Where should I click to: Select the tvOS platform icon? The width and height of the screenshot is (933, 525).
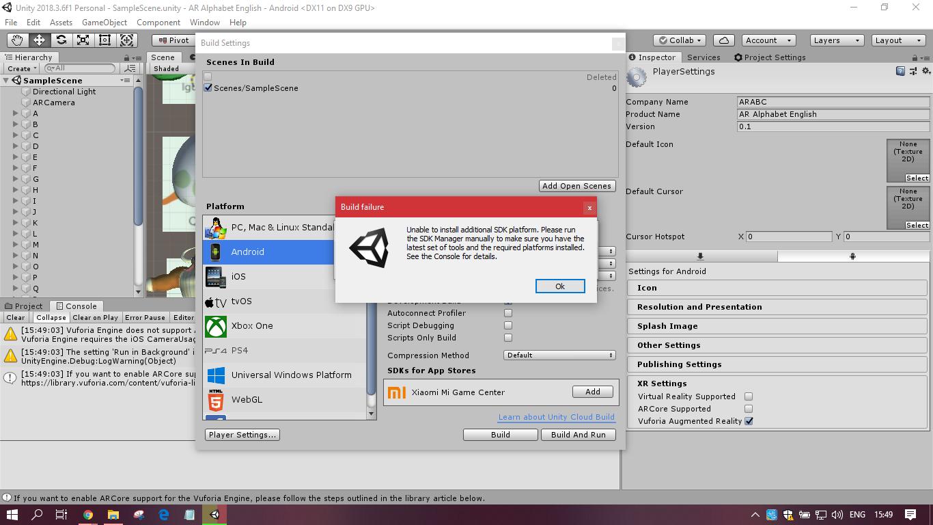click(x=216, y=301)
